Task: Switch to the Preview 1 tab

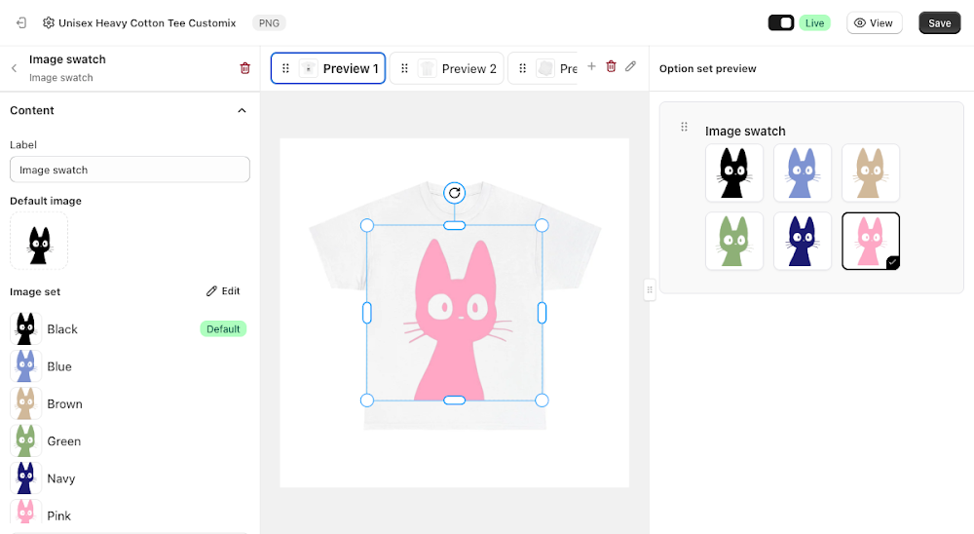Action: pyautogui.click(x=328, y=68)
